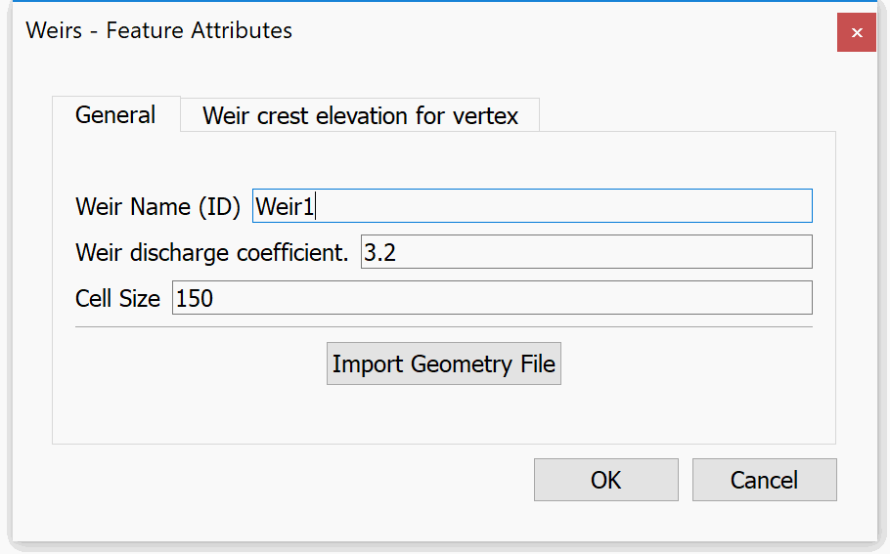Place cursor on the "Weir1" text
The image size is (890, 554).
click(285, 206)
